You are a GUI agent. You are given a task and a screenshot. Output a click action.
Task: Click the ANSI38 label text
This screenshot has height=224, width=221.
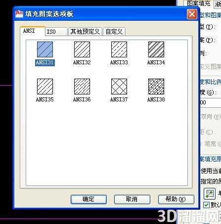(x=156, y=99)
